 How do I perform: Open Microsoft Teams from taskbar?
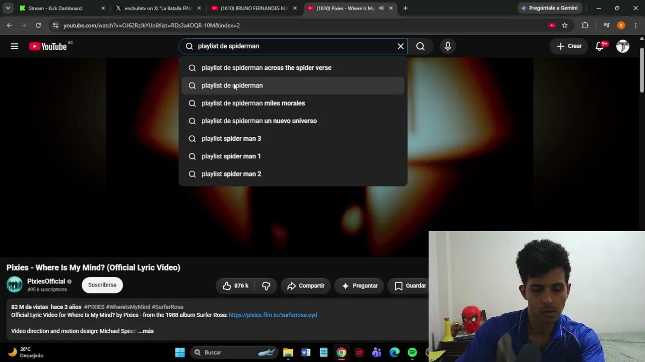[x=376, y=352]
